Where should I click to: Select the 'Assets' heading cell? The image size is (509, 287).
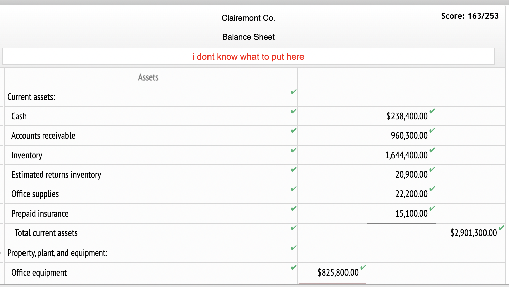tap(148, 77)
